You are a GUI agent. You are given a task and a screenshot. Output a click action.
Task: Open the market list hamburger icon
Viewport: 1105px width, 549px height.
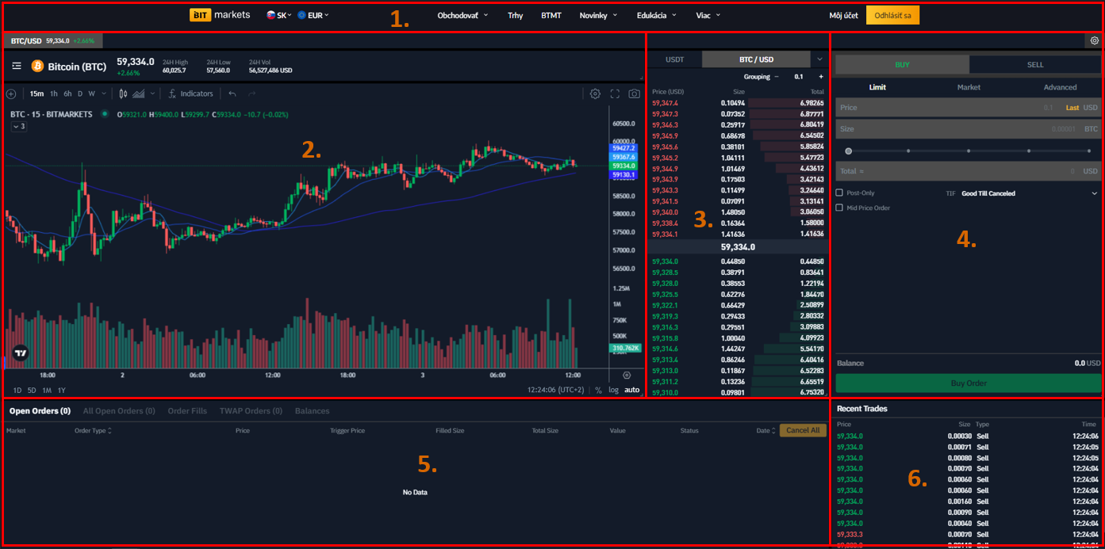[x=17, y=66]
